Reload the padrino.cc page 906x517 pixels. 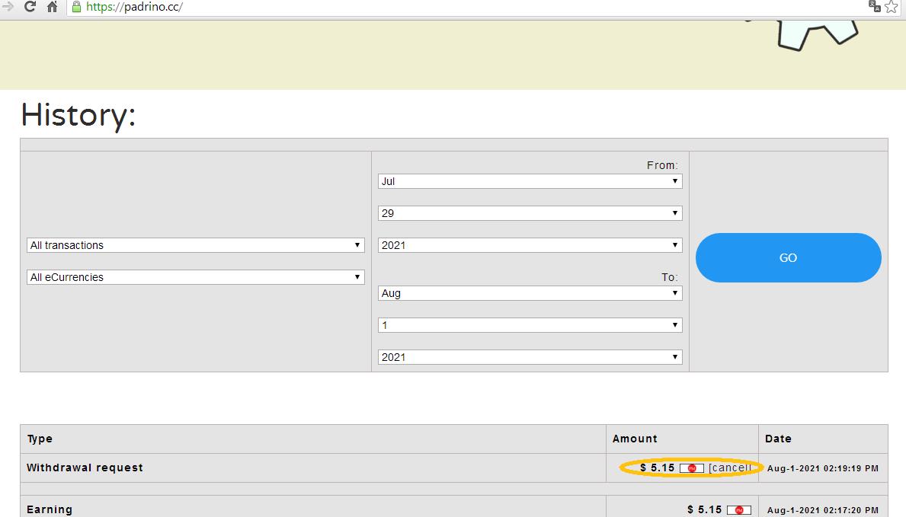30,7
